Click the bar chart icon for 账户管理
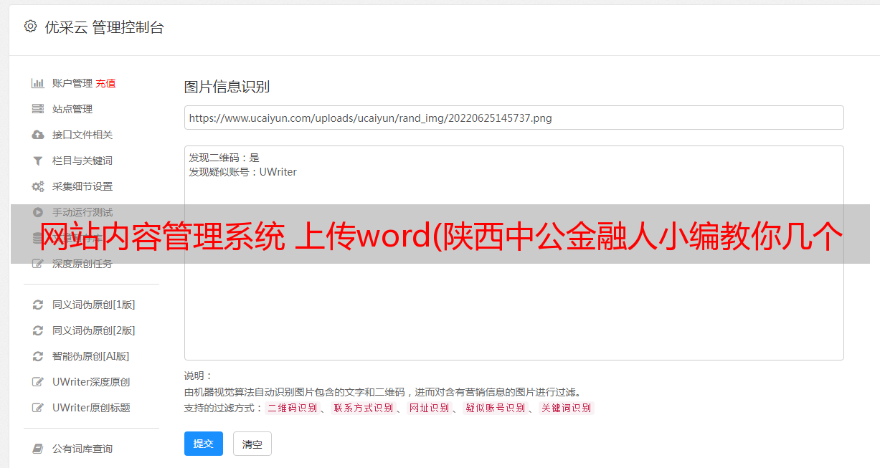The height and width of the screenshot is (468, 880). click(38, 83)
